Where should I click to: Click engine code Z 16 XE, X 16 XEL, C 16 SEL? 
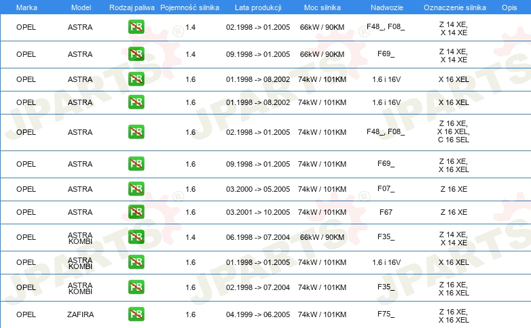[x=454, y=131]
